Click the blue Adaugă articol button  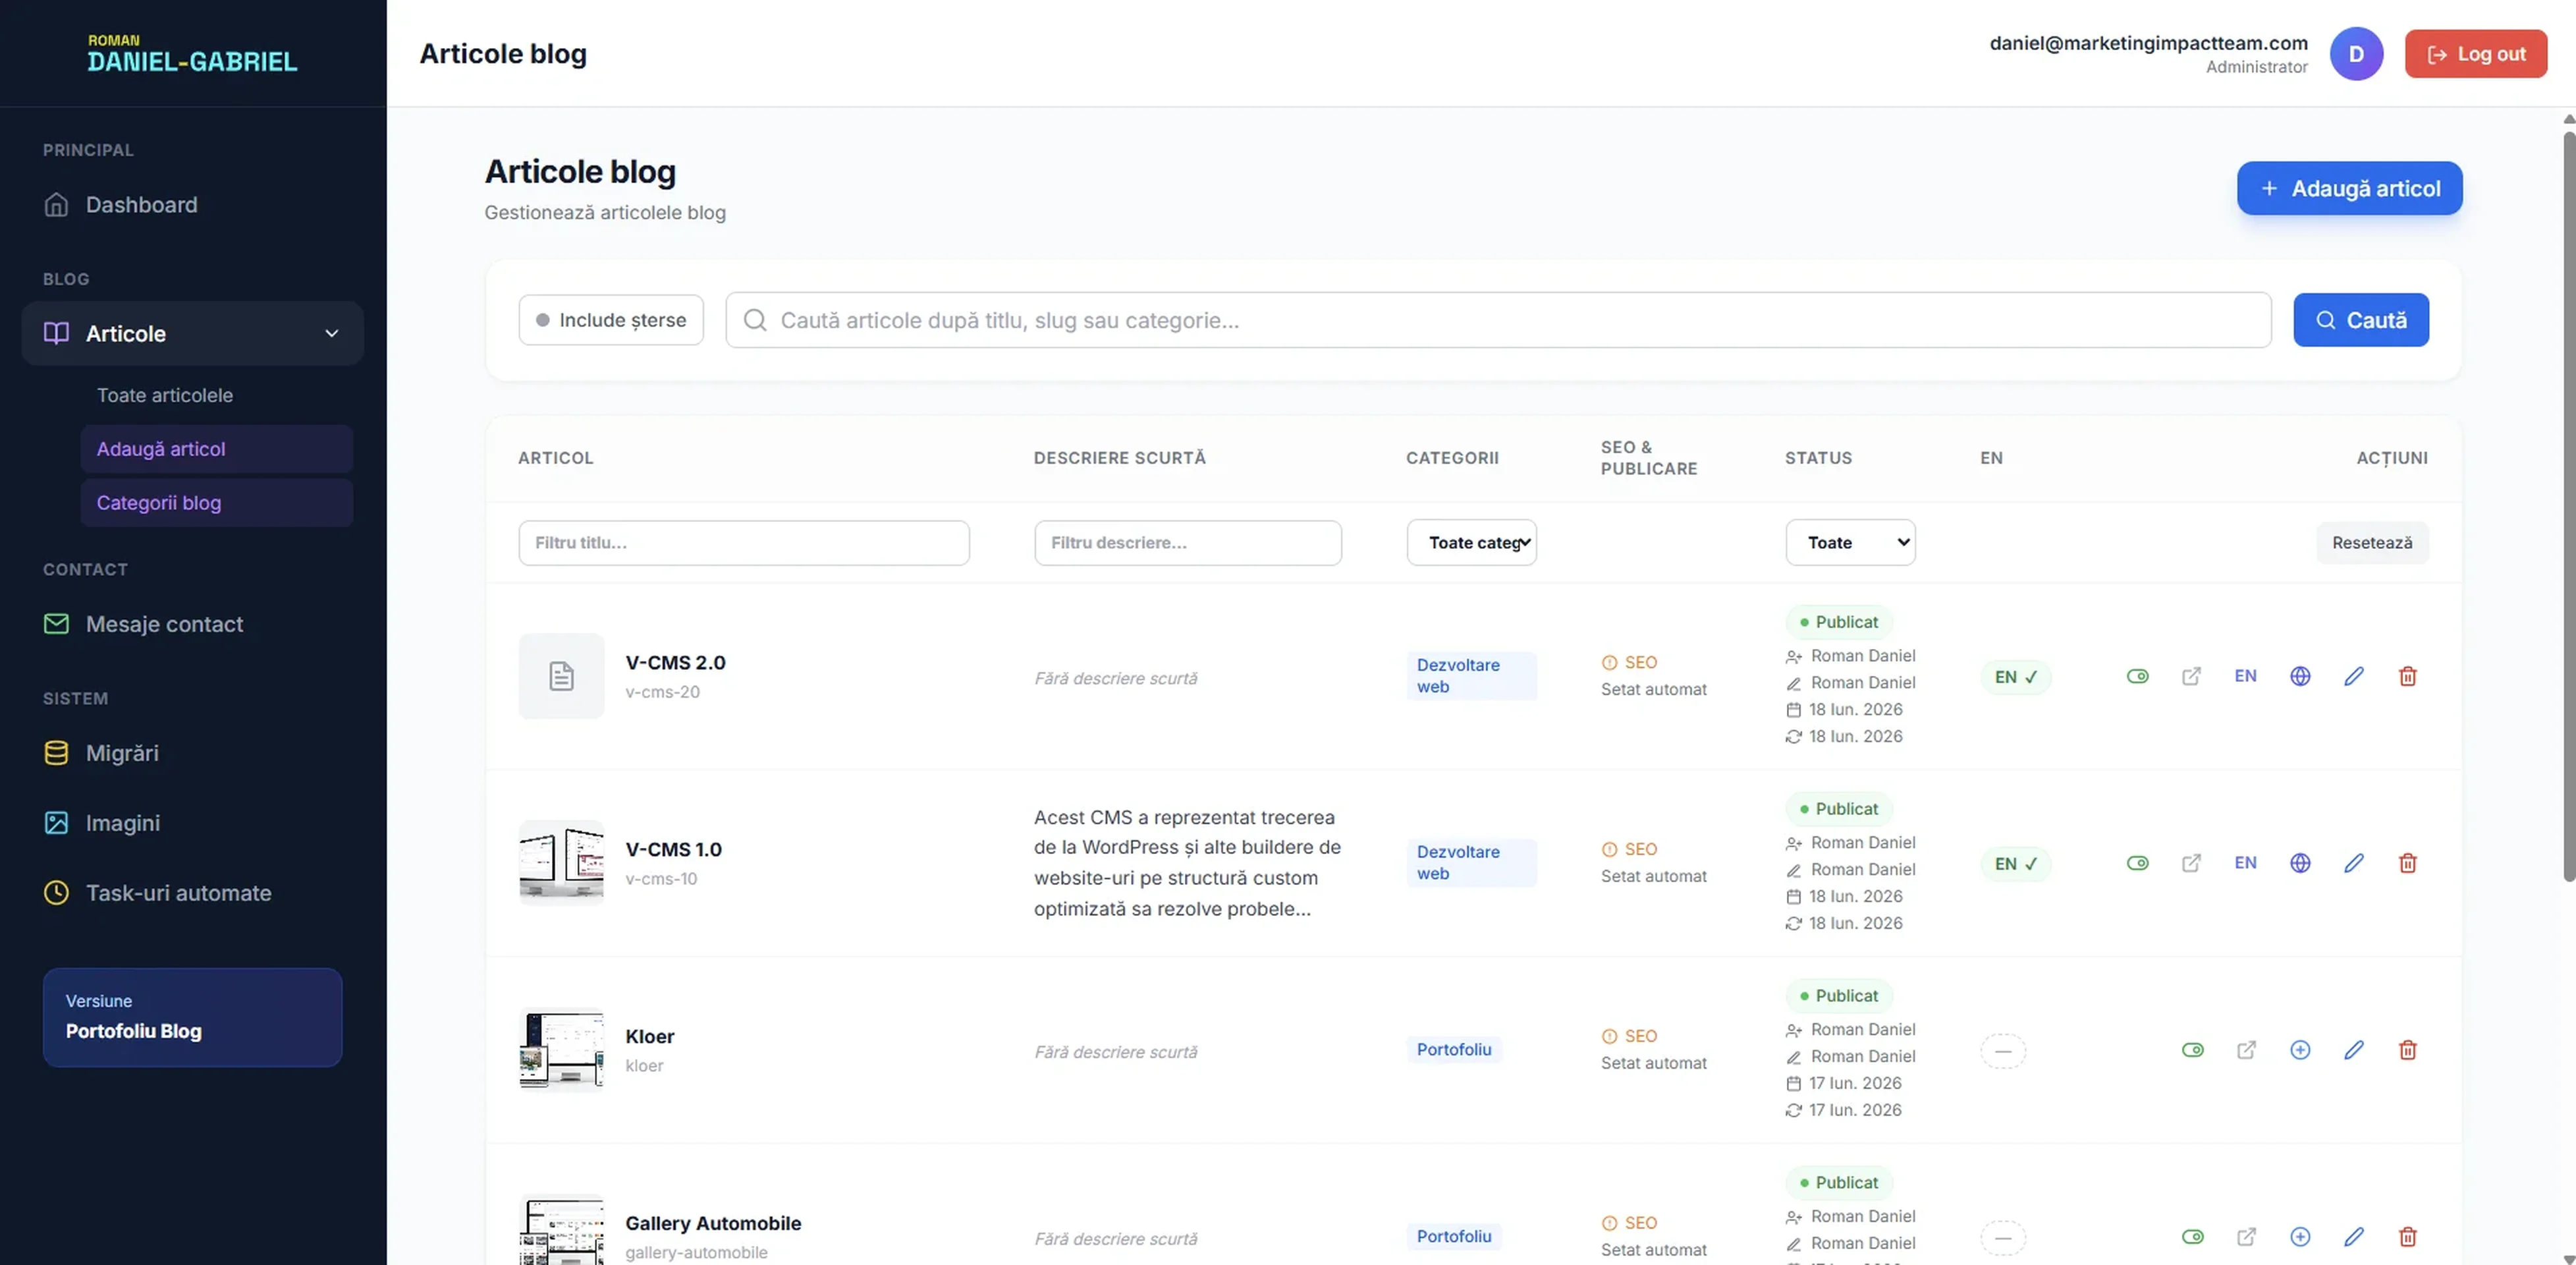pos(2349,188)
